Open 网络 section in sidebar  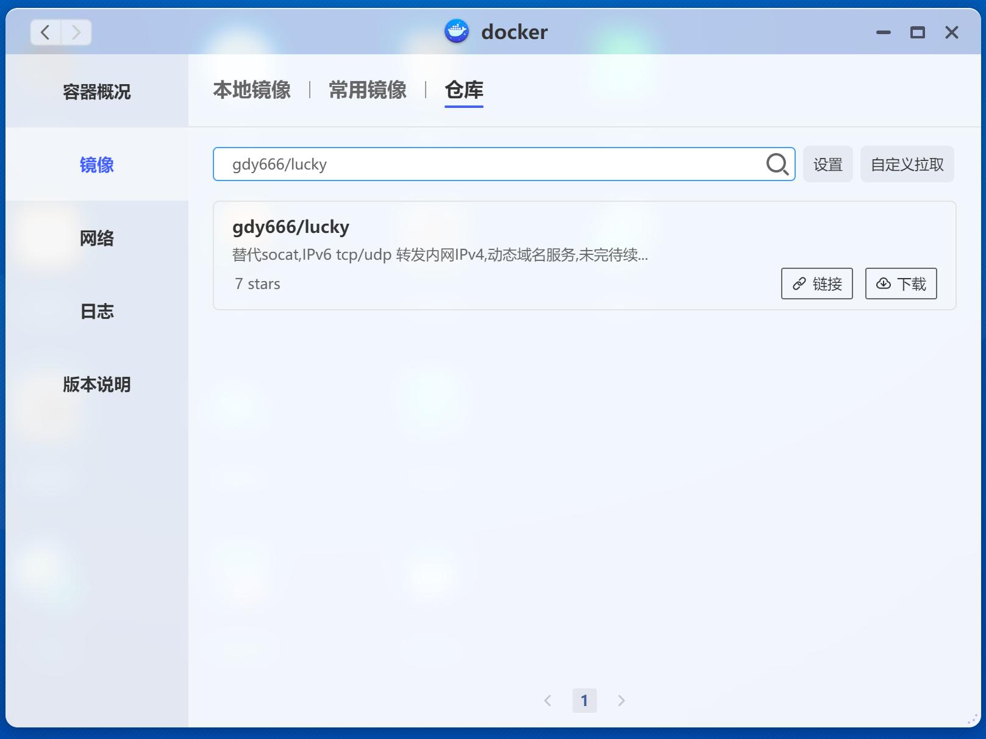97,238
